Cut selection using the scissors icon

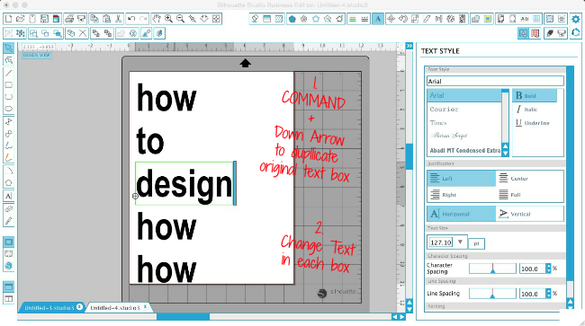pyautogui.click(x=118, y=19)
